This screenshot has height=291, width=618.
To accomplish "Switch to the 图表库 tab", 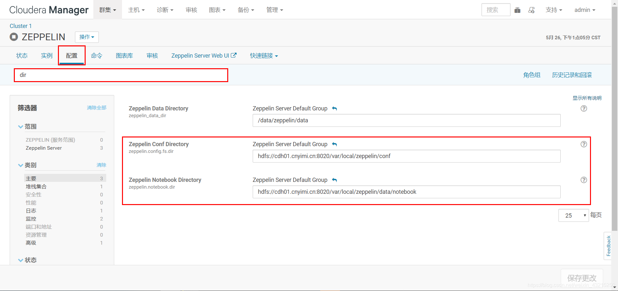I will (124, 56).
